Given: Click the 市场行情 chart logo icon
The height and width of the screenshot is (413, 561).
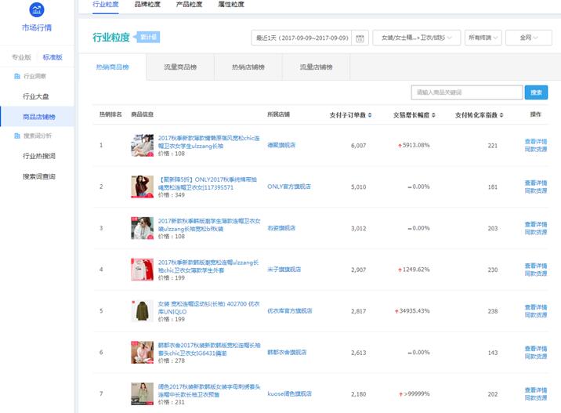Looking at the screenshot, I should tap(37, 10).
